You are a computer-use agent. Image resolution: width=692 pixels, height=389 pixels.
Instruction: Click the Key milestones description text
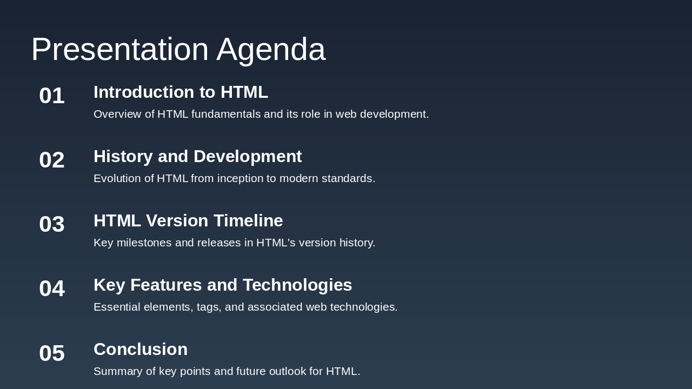pos(234,243)
